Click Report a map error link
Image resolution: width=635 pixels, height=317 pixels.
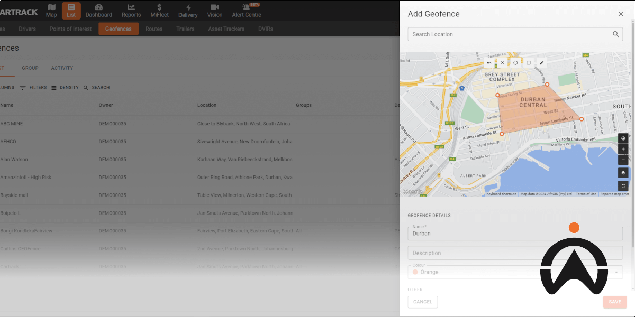pyautogui.click(x=615, y=194)
